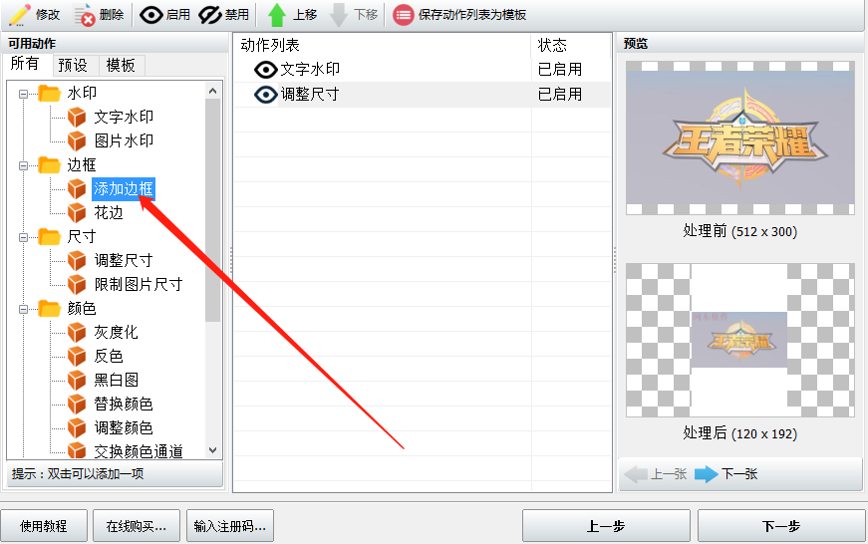Click the 删除 delete icon
The image size is (868, 544).
pyautogui.click(x=84, y=15)
